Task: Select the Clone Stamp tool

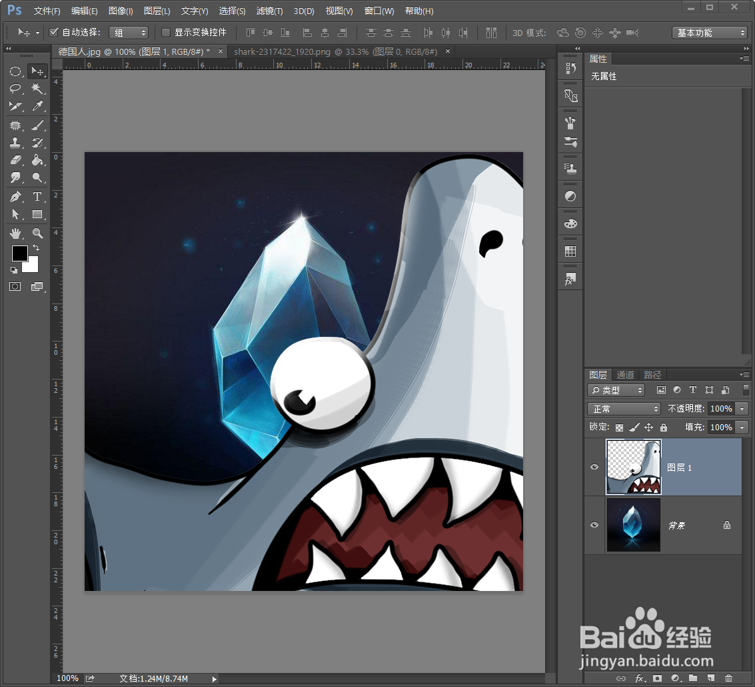Action: coord(15,143)
